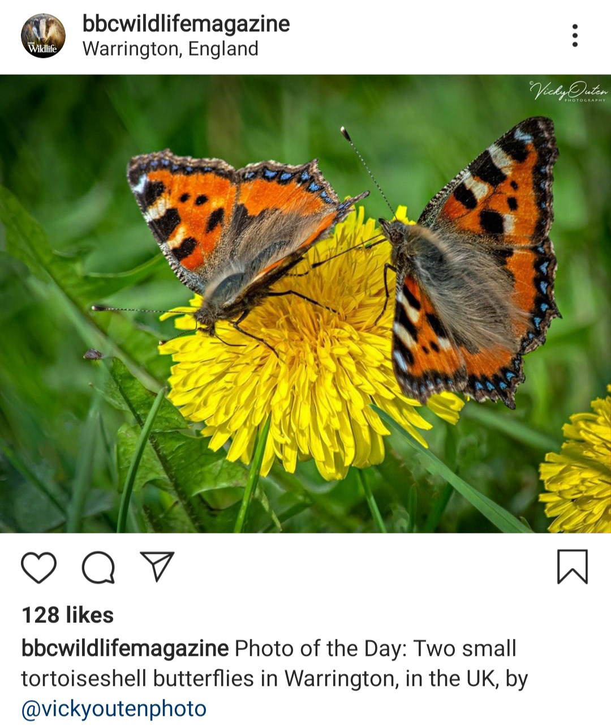611x726 pixels.
Task: Open bbcwildlifemagazine username in post header
Action: 186,24
